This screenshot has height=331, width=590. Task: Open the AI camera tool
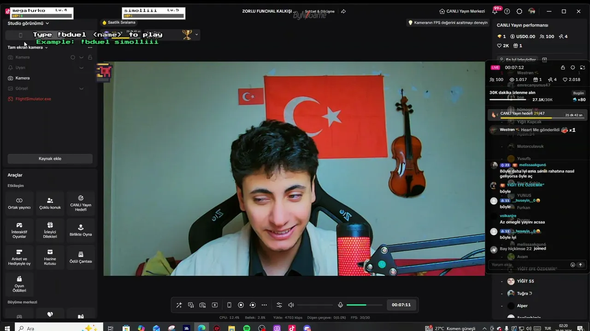(203, 305)
